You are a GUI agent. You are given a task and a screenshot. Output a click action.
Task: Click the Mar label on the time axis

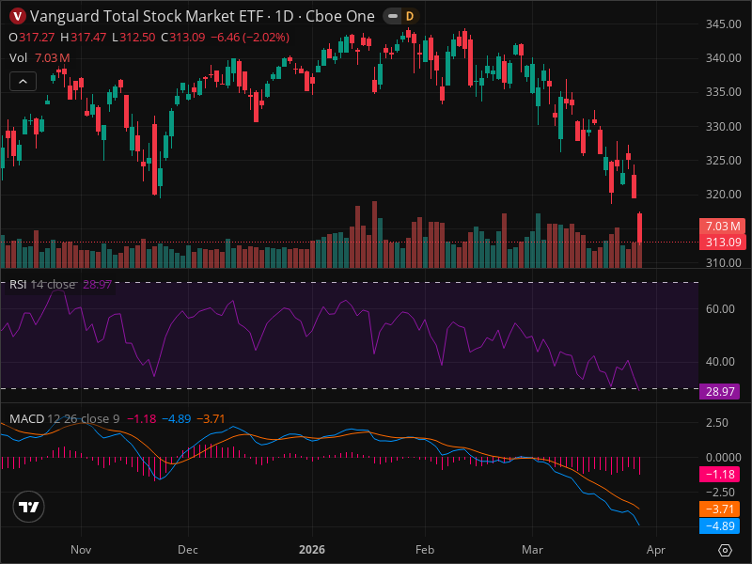532,550
